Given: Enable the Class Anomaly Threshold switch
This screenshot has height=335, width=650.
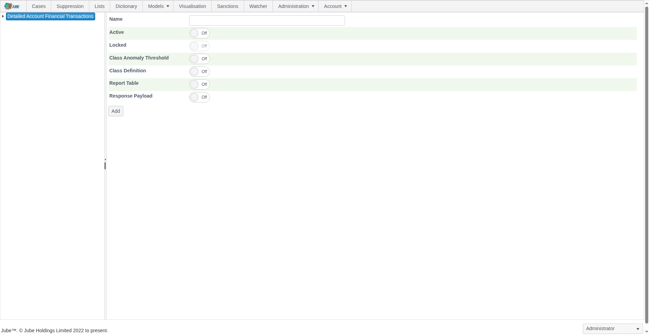Looking at the screenshot, I should coord(199,59).
